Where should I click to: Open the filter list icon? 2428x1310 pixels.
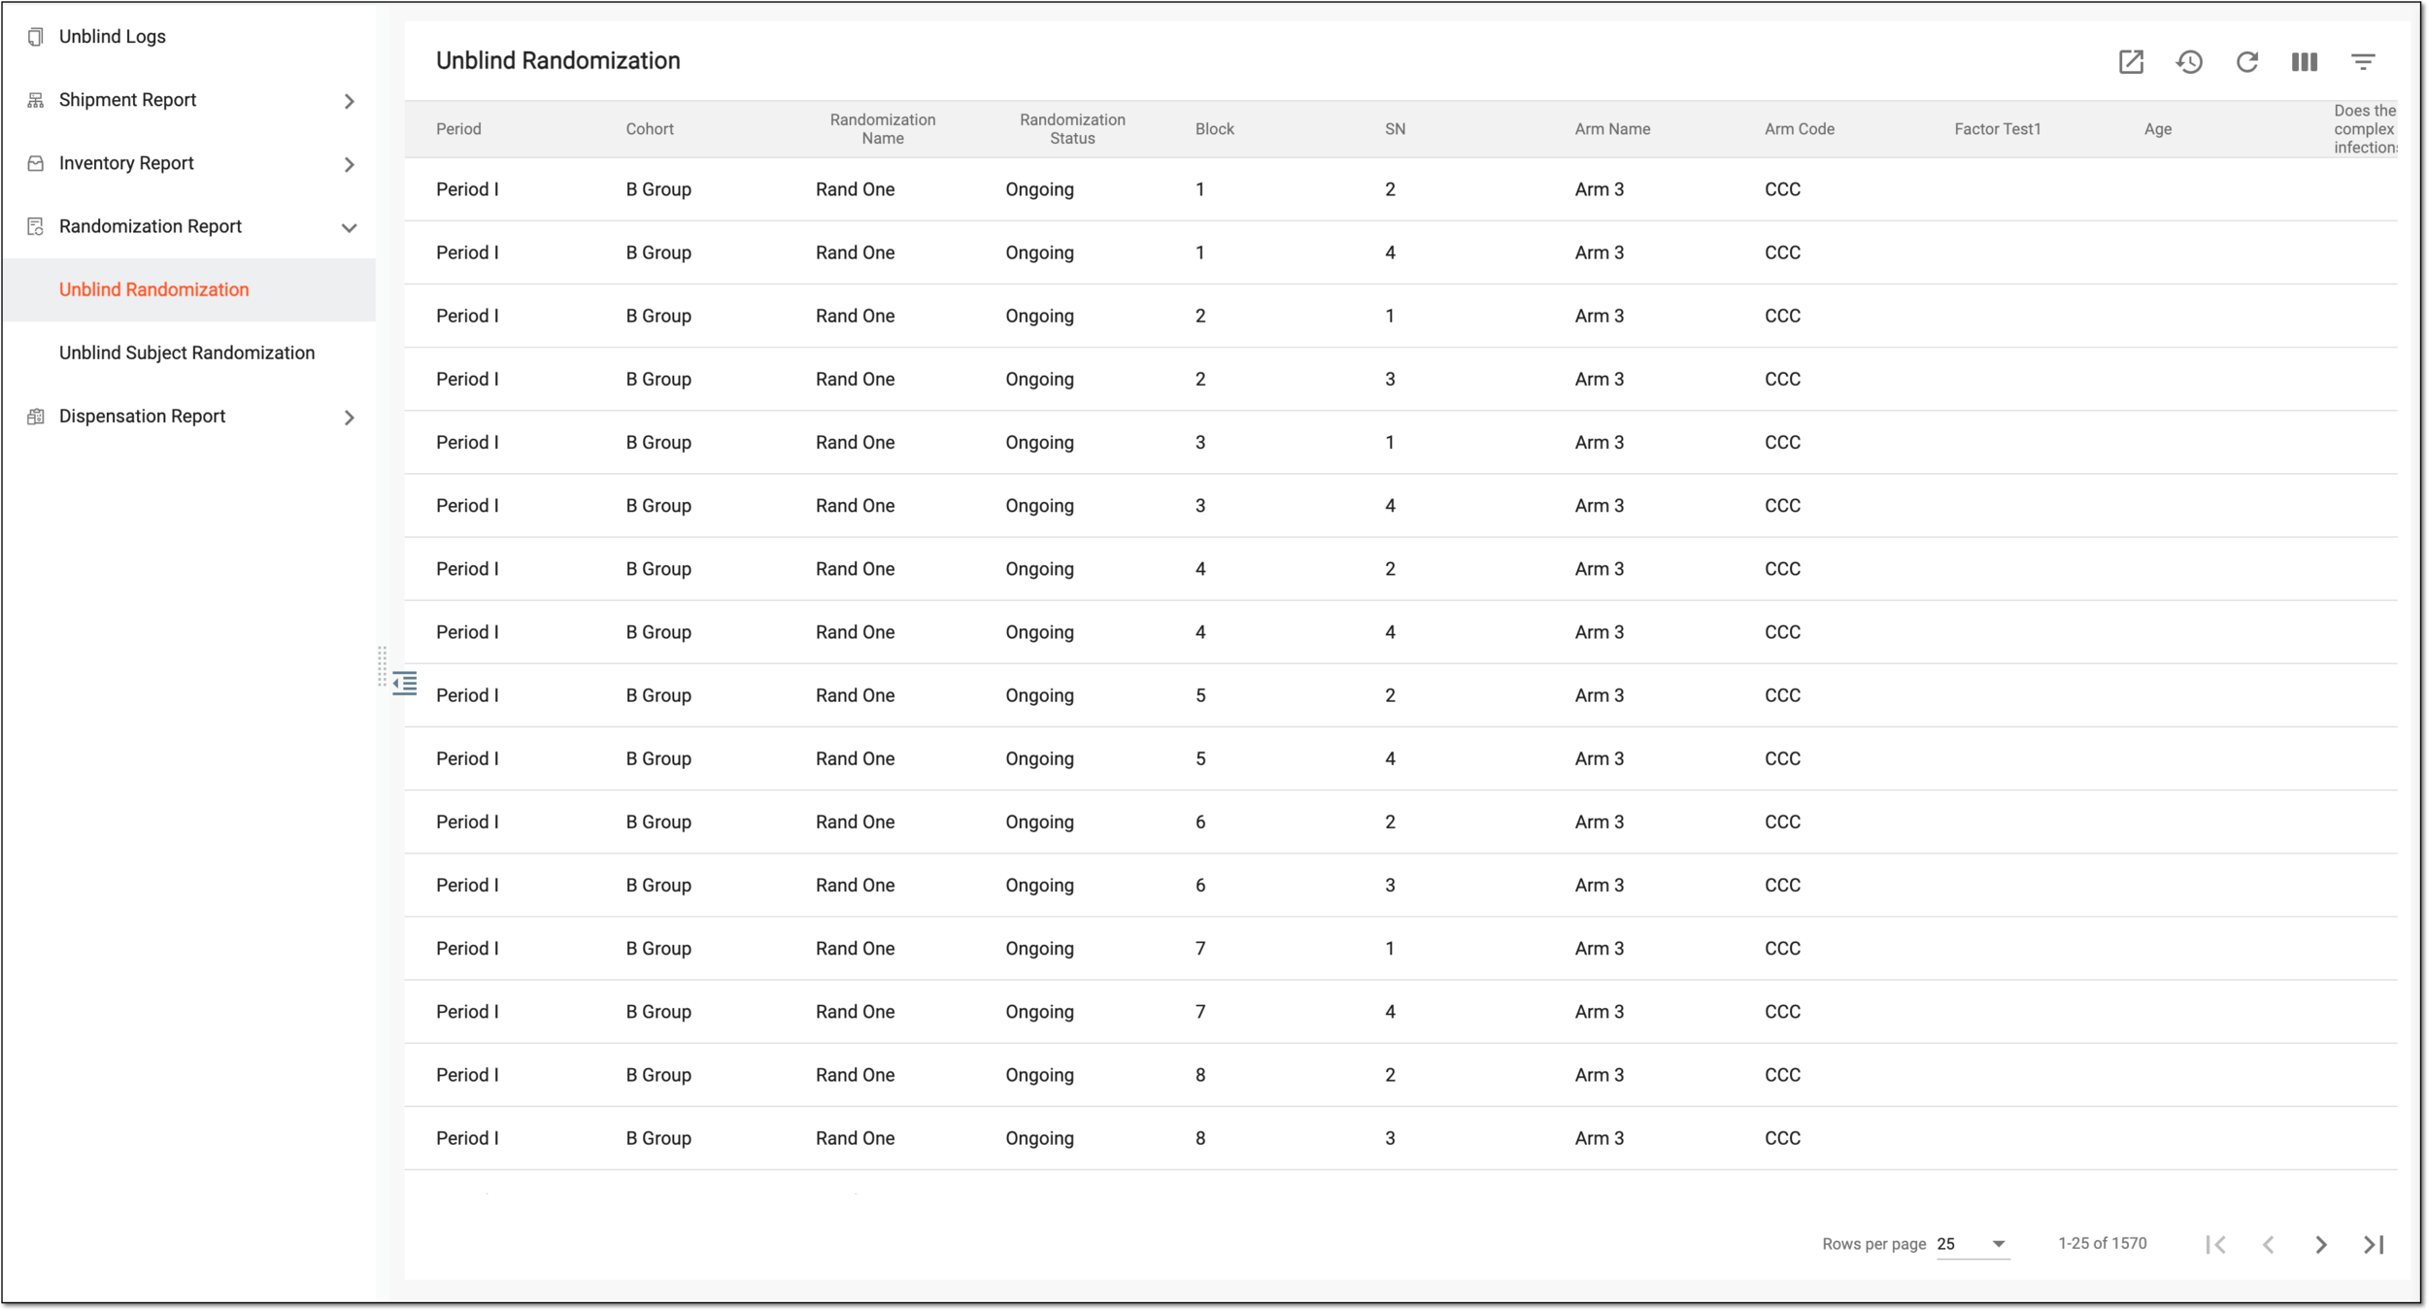[2363, 62]
